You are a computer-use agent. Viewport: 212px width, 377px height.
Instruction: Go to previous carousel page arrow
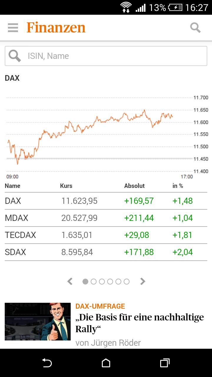coord(70,282)
